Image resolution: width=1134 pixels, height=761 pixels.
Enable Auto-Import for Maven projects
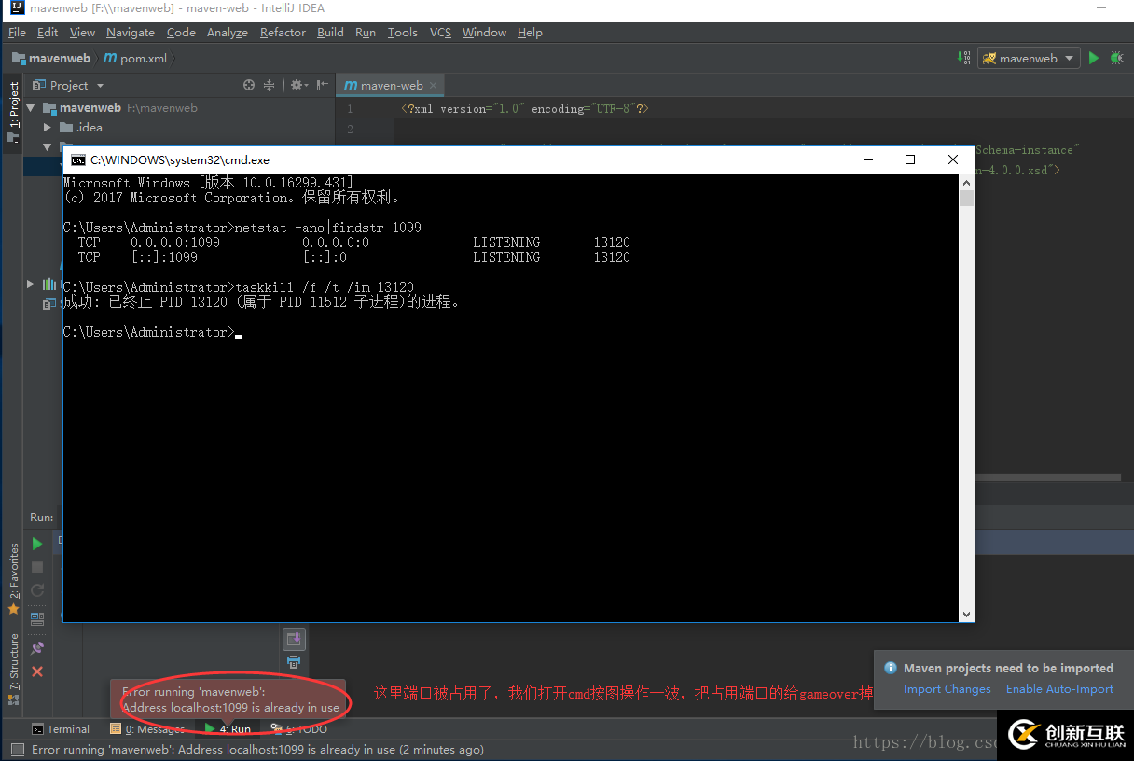point(1059,688)
